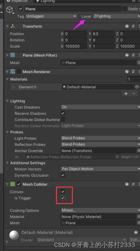Screen dimensions: 140x251
Task: Open Mesh Filter help reference
Action: pyautogui.click(x=127, y=55)
